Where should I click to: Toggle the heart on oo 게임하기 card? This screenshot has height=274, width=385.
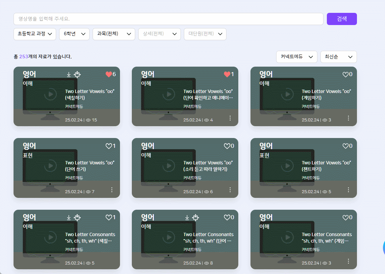pos(345,74)
